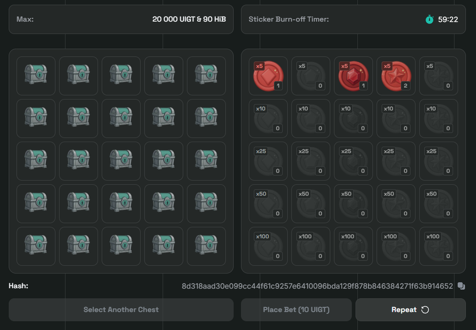Choose the x50 diamond sticker slot
476x330 pixels.
pos(268,204)
